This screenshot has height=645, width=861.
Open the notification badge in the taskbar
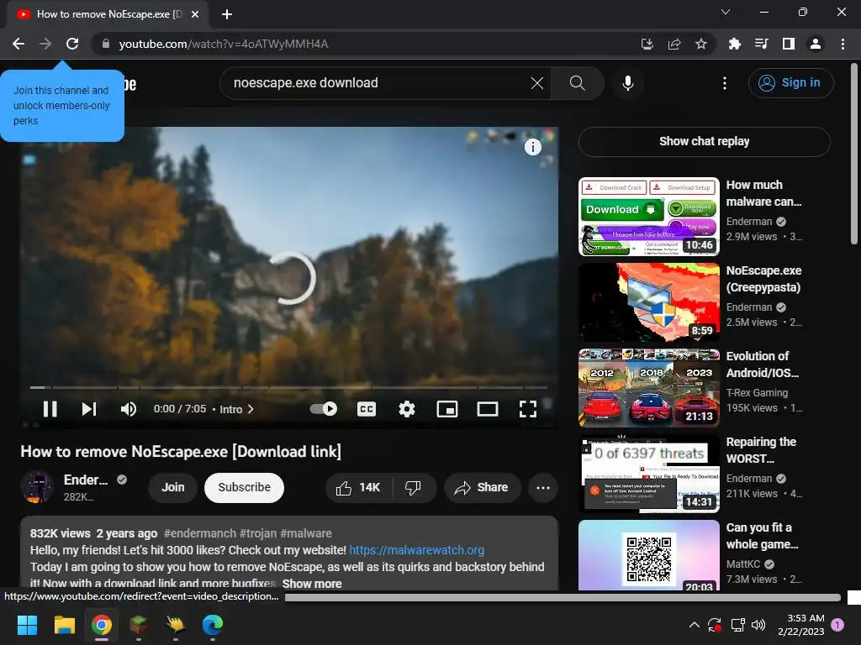pos(837,625)
